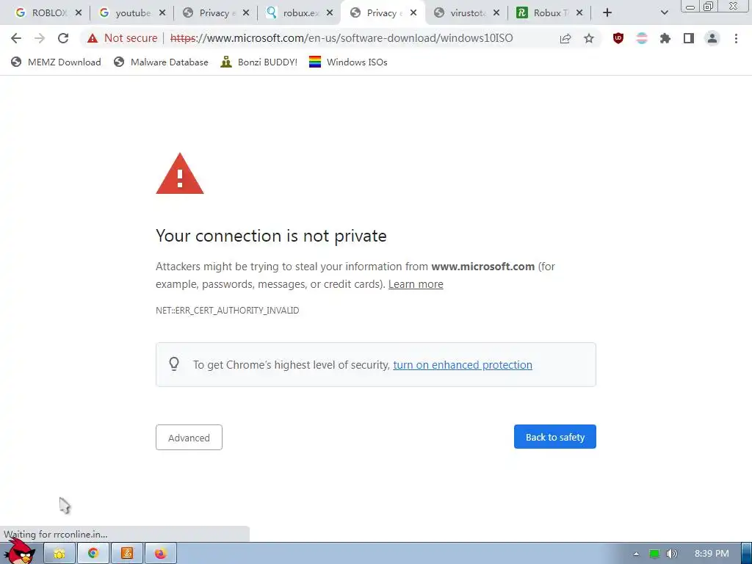The image size is (752, 564).
Task: Bookmark this page with the star icon
Action: [589, 38]
